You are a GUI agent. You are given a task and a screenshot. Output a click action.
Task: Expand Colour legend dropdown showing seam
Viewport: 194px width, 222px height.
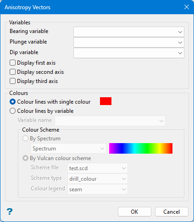tap(98, 189)
